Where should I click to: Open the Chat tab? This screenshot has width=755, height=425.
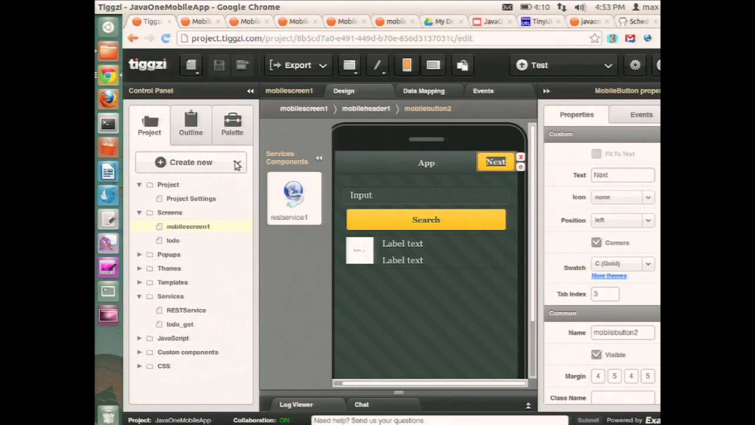pos(362,404)
